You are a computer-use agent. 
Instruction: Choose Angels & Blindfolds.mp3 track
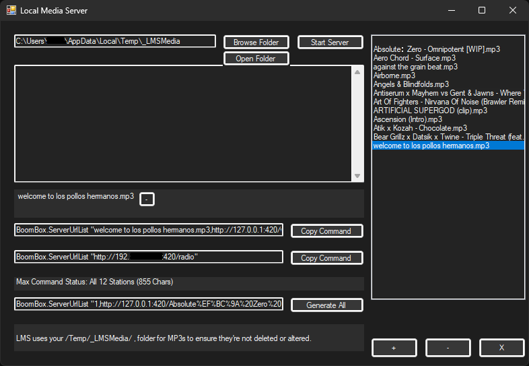(411, 84)
